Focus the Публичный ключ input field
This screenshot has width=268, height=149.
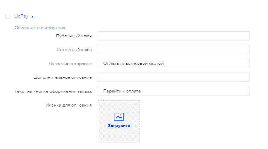(174, 36)
